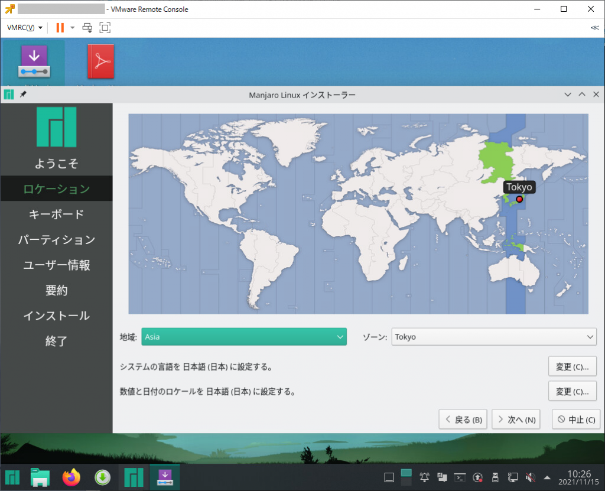The height and width of the screenshot is (491, 605).
Task: Open the green download-arrow app in the taskbar
Action: point(102,478)
